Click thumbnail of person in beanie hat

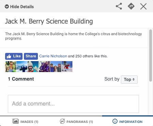tap(33, 67)
